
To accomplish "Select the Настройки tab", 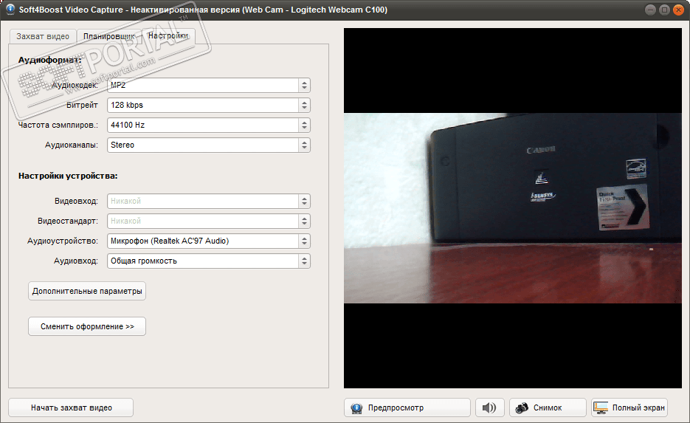I will [x=168, y=35].
